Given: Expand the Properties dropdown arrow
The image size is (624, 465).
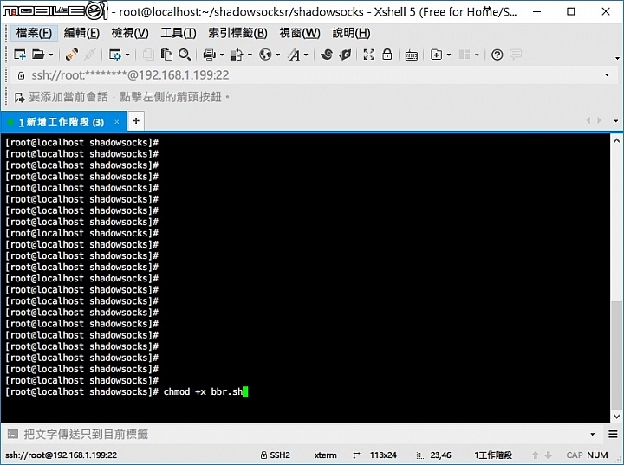Looking at the screenshot, I should click(x=127, y=55).
